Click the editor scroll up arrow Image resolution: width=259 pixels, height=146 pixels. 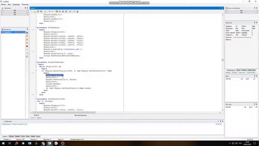pos(223,15)
